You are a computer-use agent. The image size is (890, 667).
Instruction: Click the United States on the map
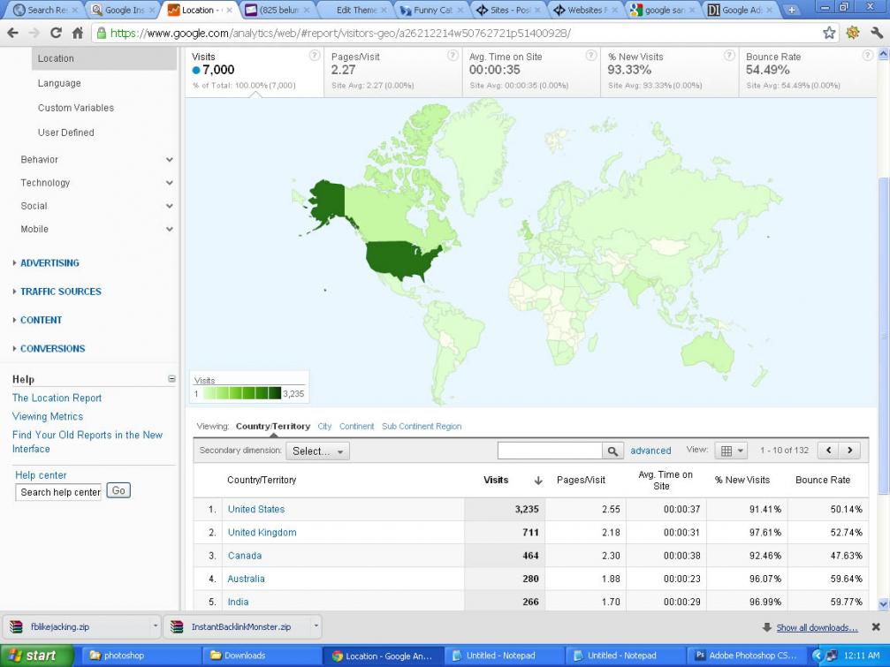click(x=400, y=260)
